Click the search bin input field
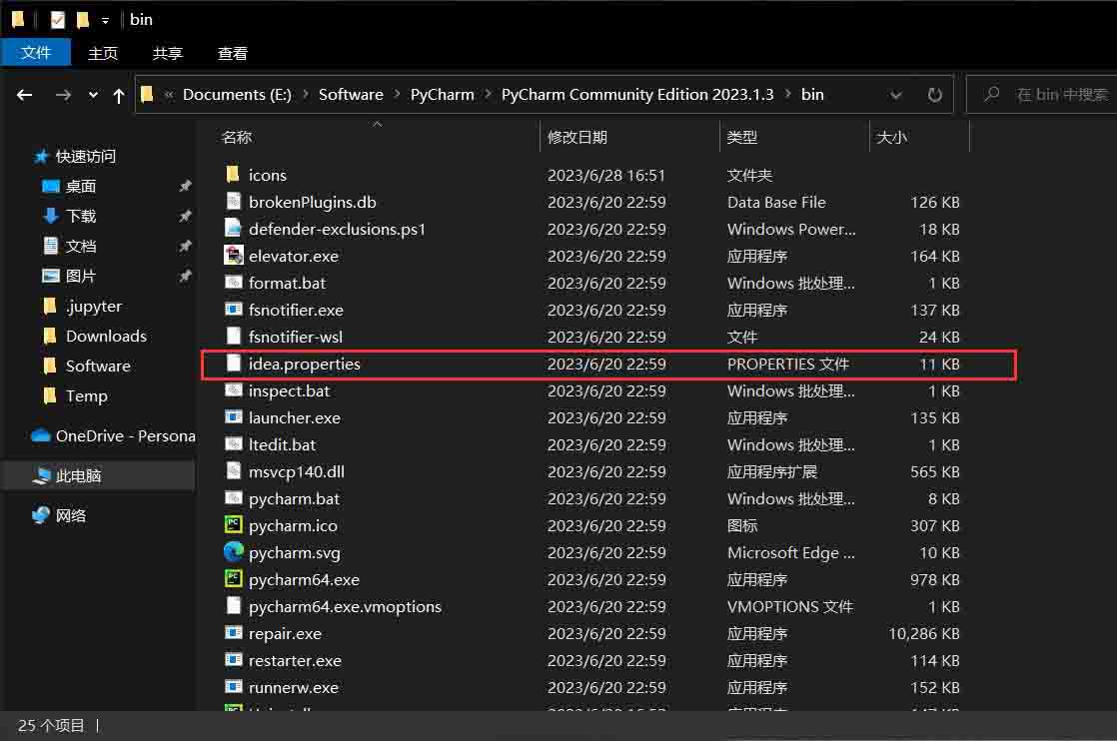The width and height of the screenshot is (1117, 741). click(x=1041, y=95)
